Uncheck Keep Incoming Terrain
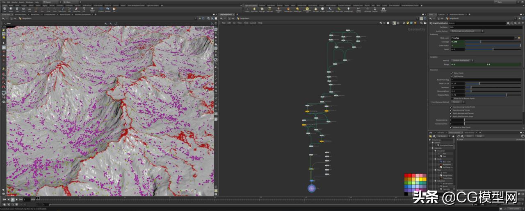Viewport: 525px width, 211px height. pyautogui.click(x=451, y=110)
